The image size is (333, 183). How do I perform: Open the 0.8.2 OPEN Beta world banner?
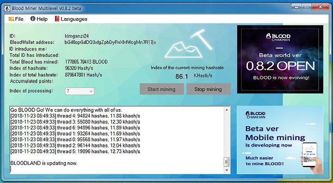tap(280, 59)
